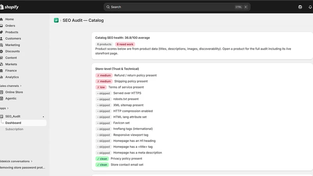
Task: Click the Shopify logo
Action: pos(9,7)
